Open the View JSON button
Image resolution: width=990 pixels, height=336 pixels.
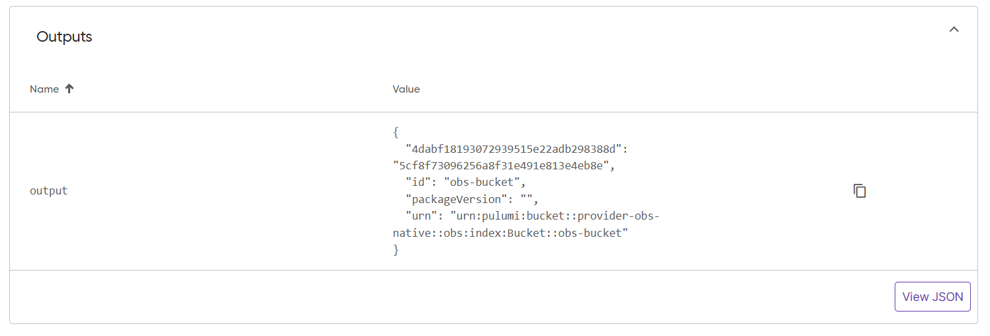pyautogui.click(x=932, y=296)
